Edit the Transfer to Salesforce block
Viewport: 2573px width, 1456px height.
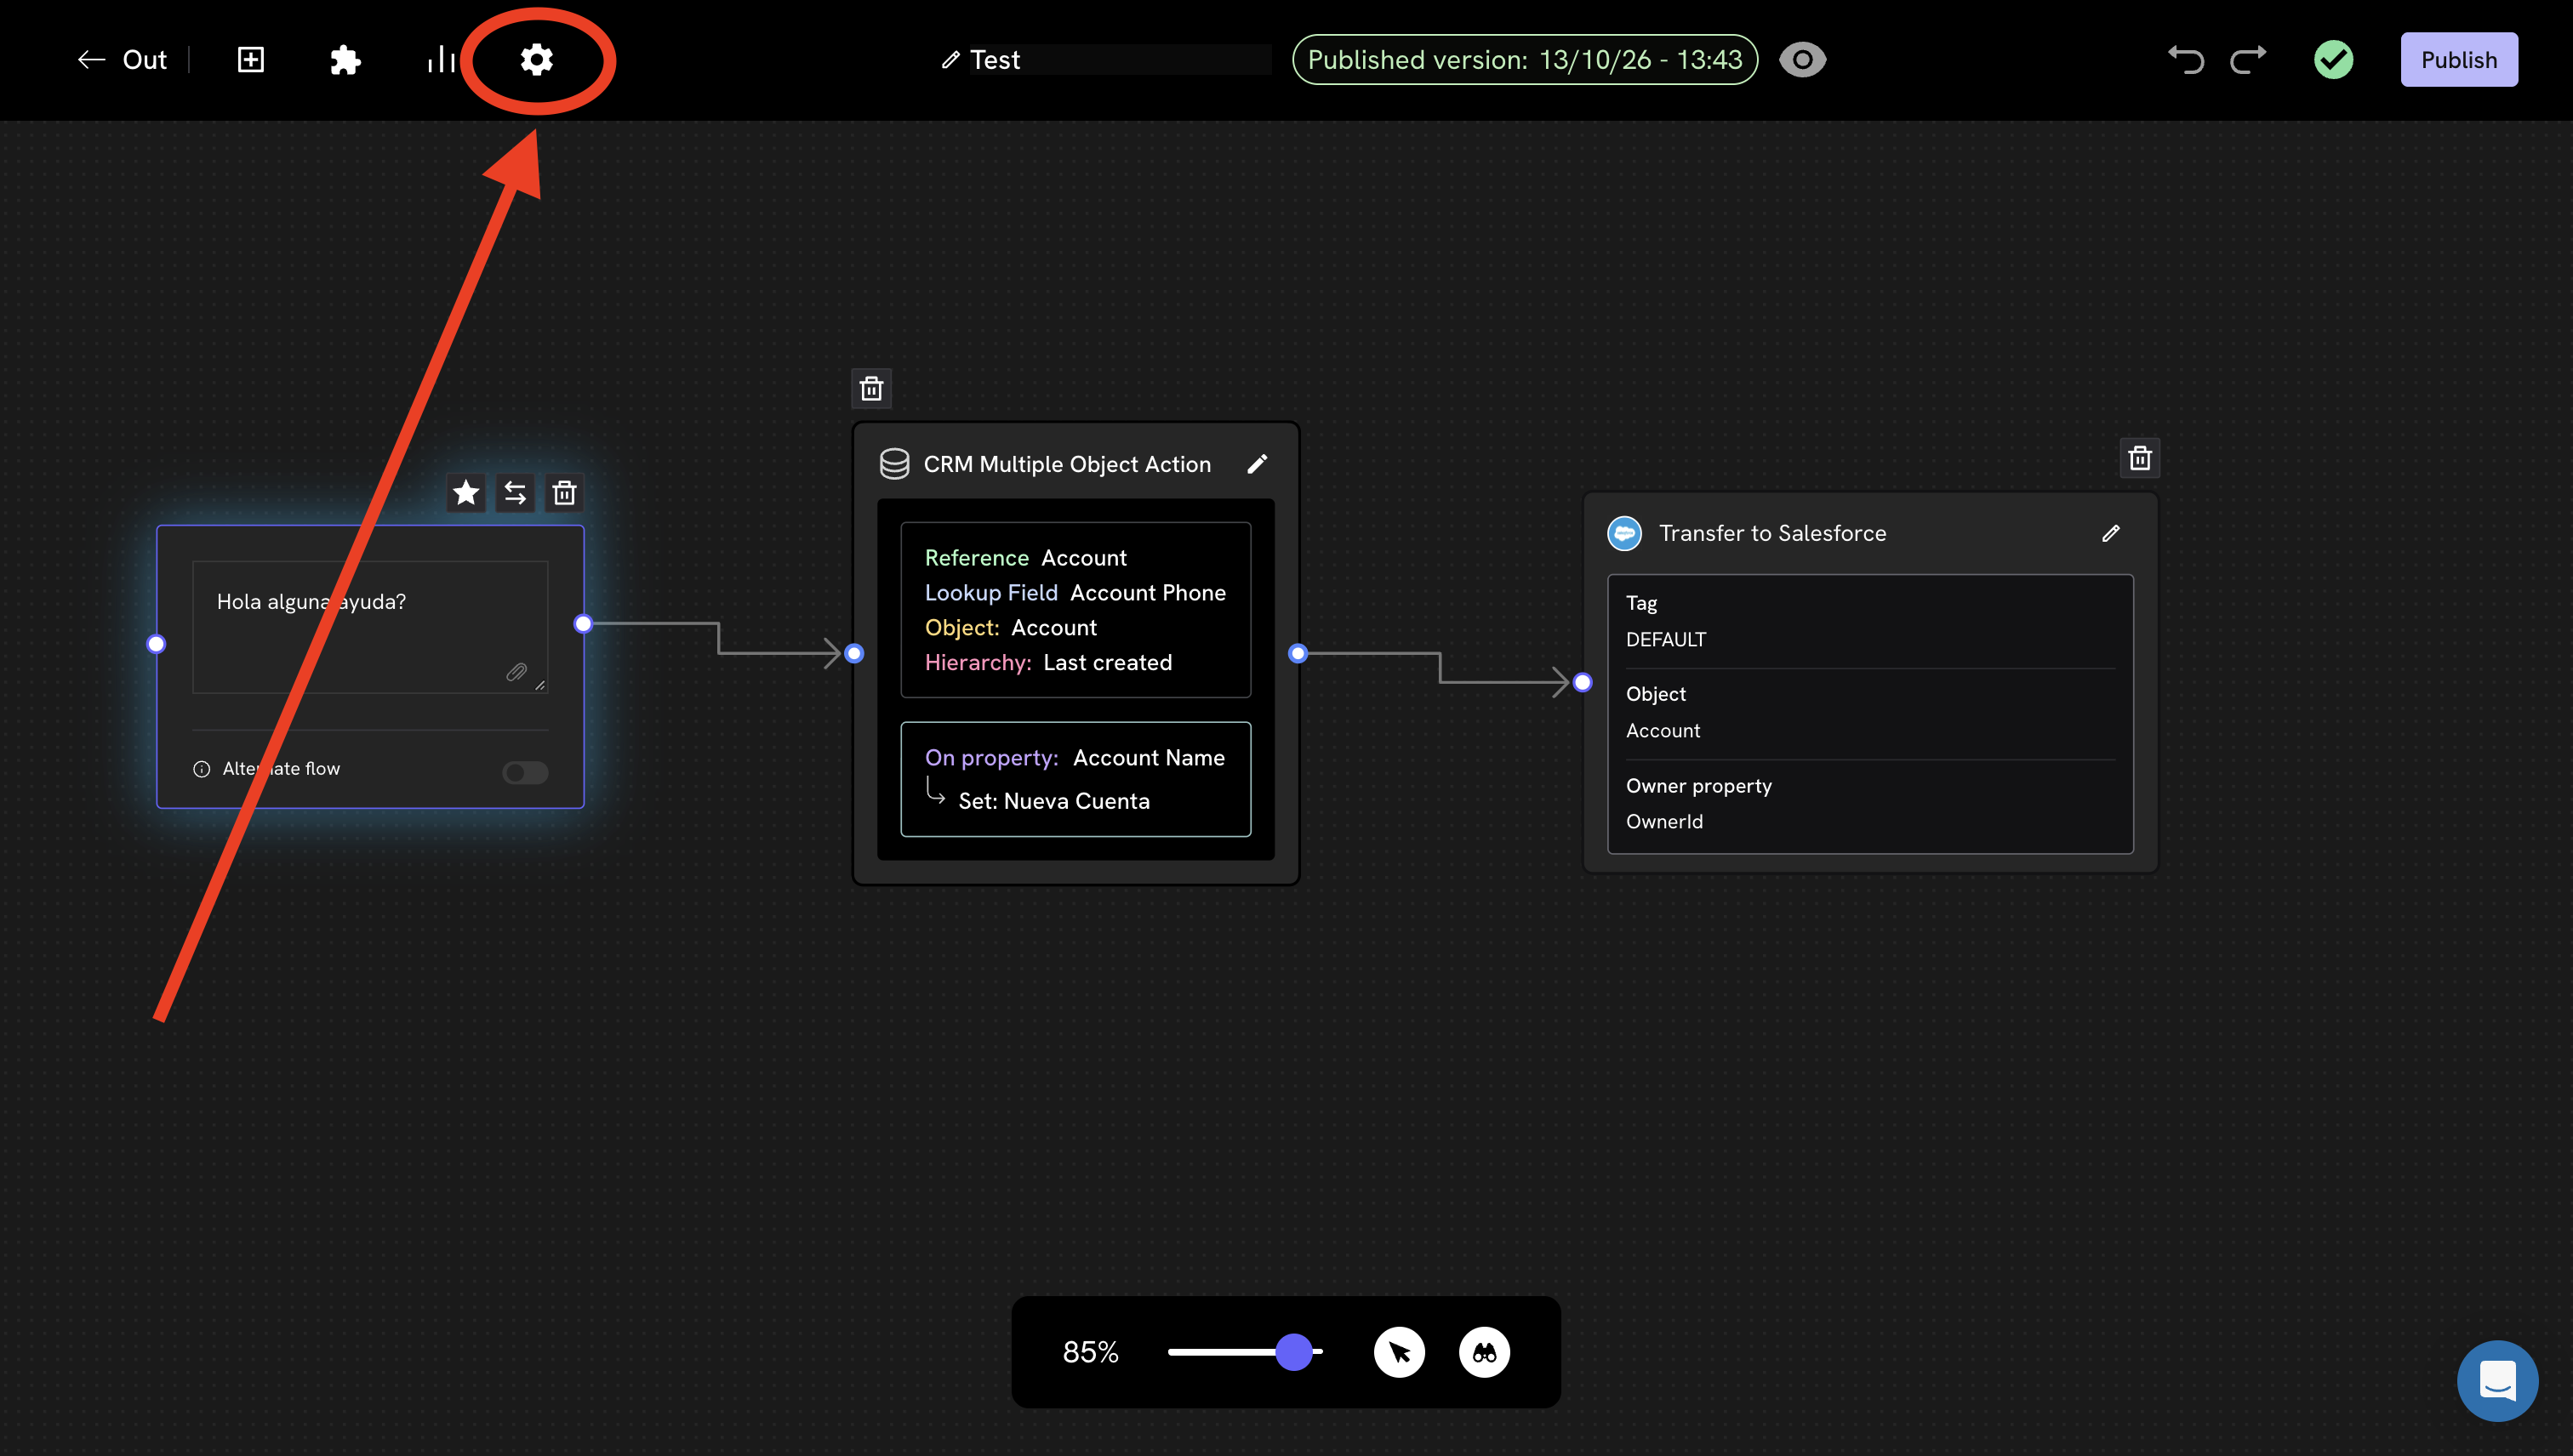2111,533
